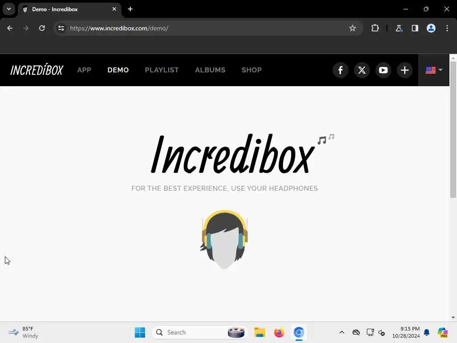Open a new browser tab

[130, 9]
